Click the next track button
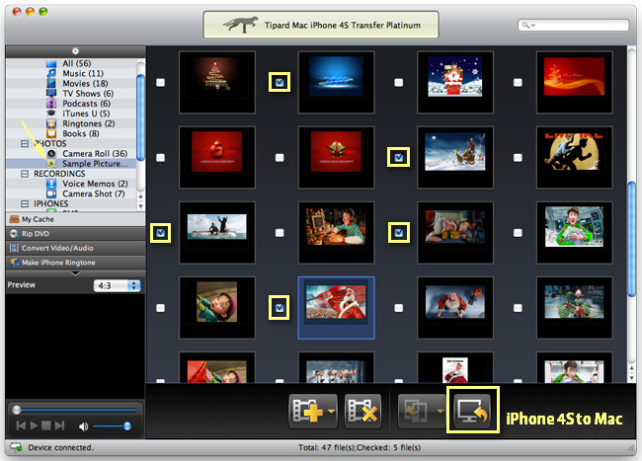642x461 pixels. pos(60,425)
